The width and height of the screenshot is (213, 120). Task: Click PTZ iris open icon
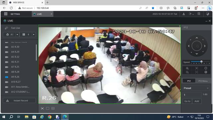[206, 68]
